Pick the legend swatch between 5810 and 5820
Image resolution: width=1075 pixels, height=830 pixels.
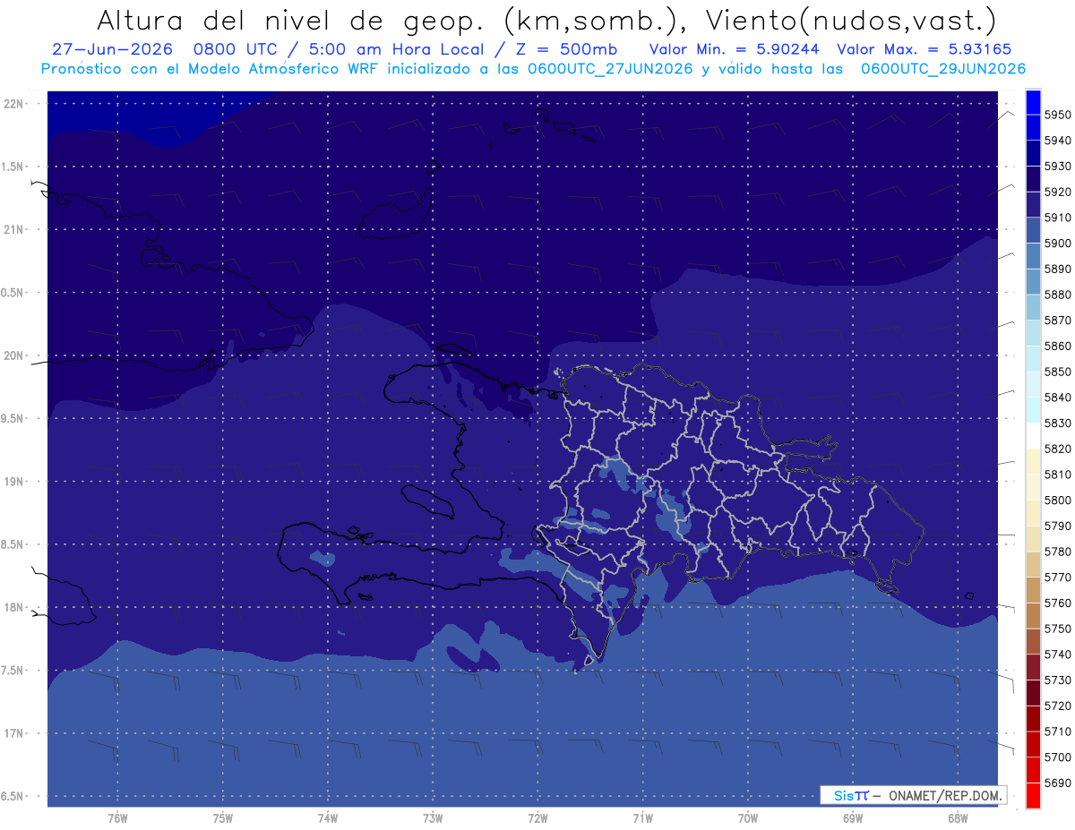coord(1033,462)
